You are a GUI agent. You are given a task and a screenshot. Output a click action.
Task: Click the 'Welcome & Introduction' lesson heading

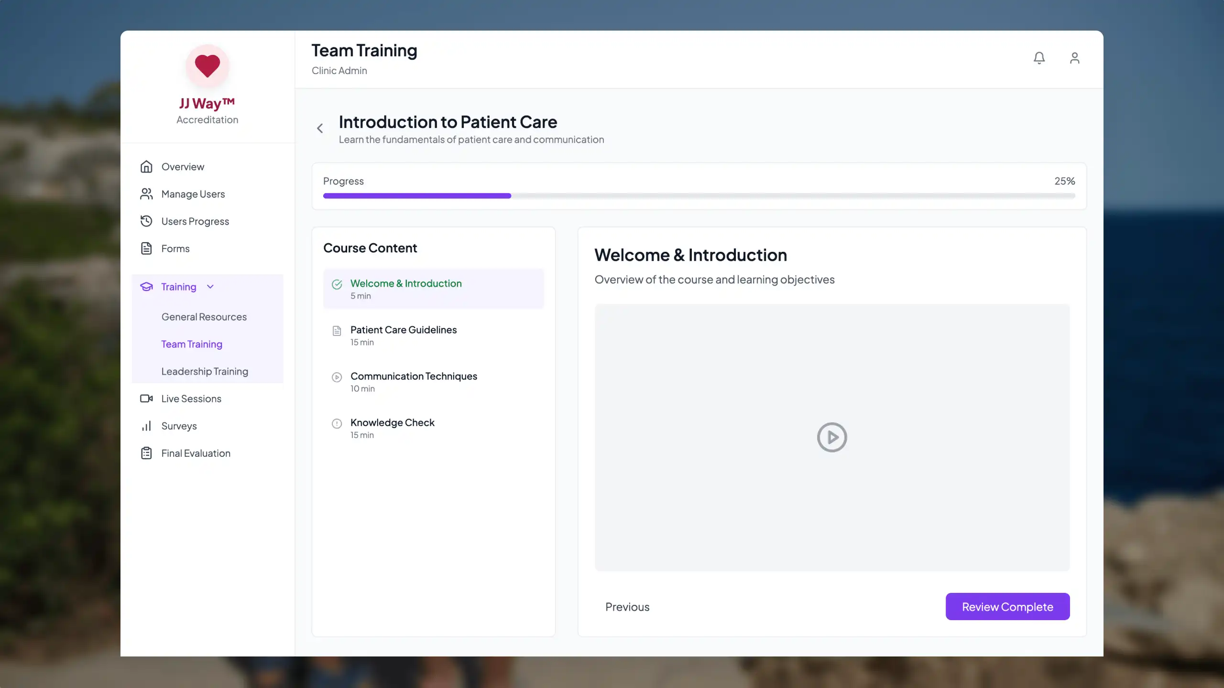[x=690, y=255]
